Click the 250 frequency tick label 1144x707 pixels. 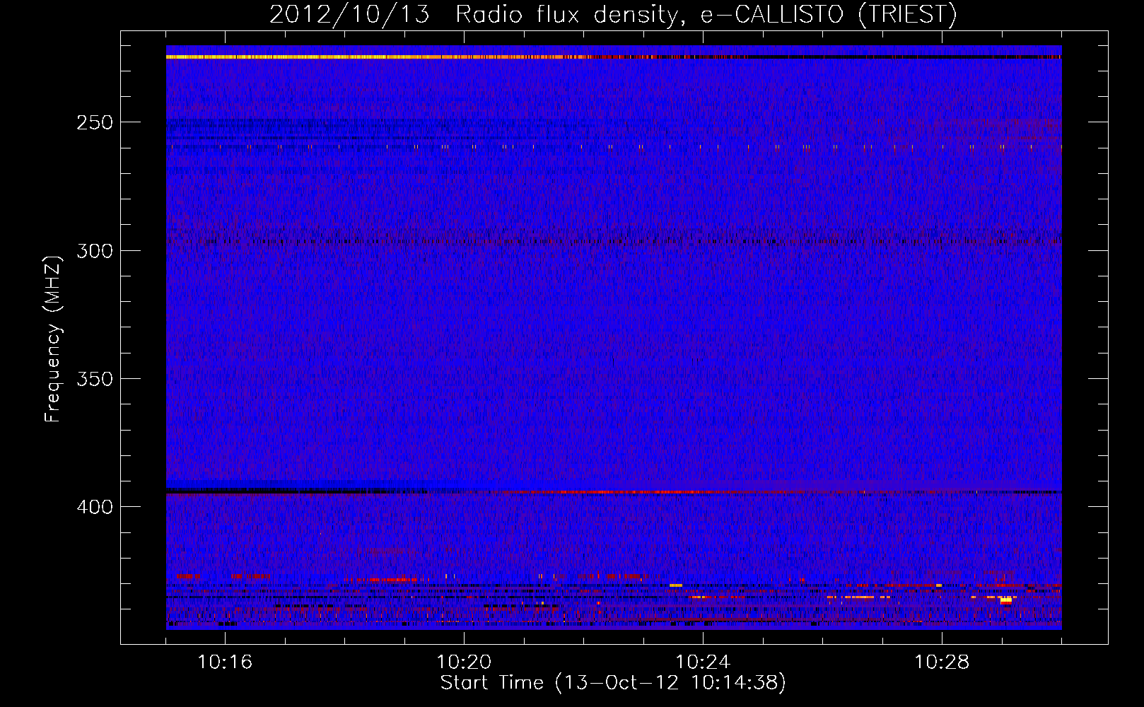(95, 122)
